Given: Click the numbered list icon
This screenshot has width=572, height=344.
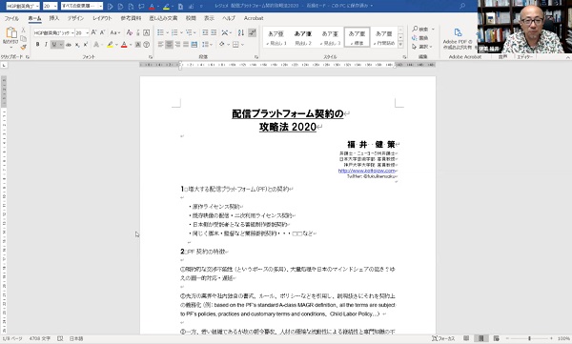Looking at the screenshot, I should [x=174, y=32].
